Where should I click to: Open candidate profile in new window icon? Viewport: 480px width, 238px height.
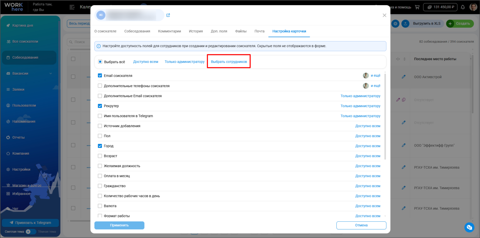pos(168,15)
